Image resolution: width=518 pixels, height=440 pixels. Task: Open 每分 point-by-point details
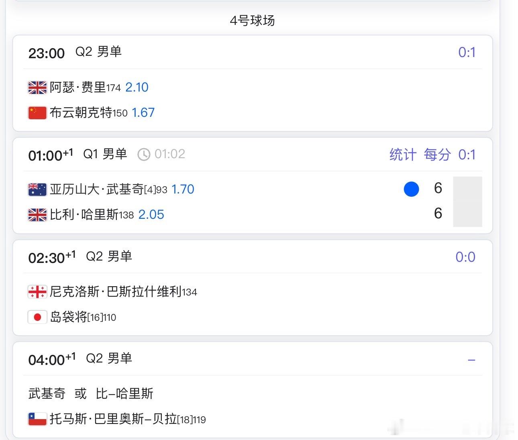(x=437, y=155)
